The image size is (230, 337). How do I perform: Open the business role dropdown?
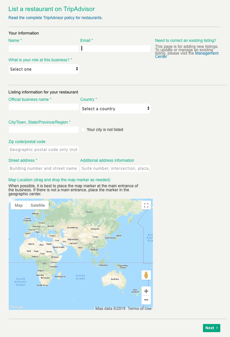click(44, 69)
